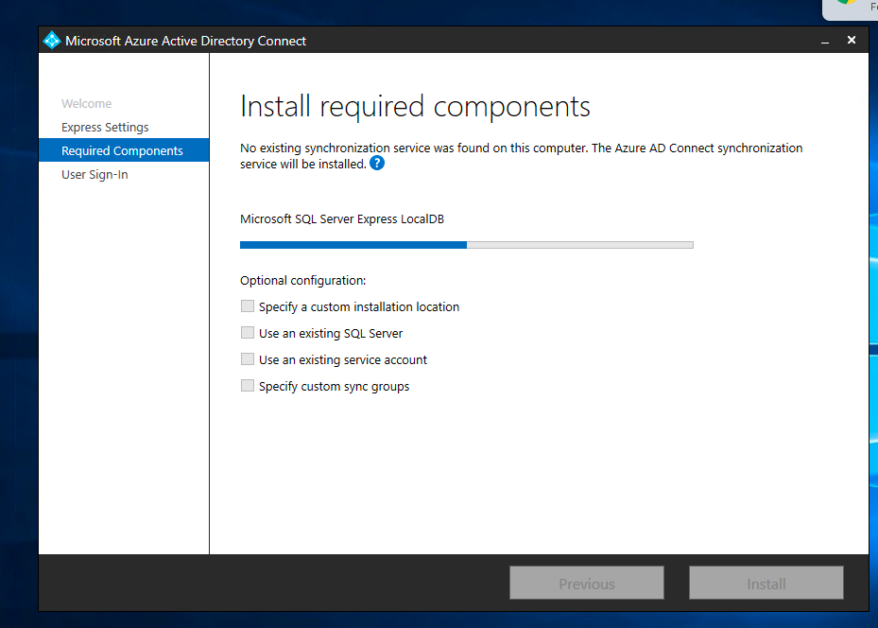Image resolution: width=878 pixels, height=628 pixels.
Task: Close the Azure AD Connect window
Action: tap(852, 41)
